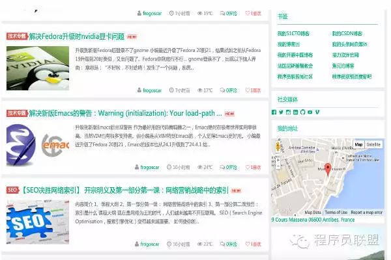391x260 pixels.
Task: Click the 我的地址 sidebar heading
Action: pos(287,129)
